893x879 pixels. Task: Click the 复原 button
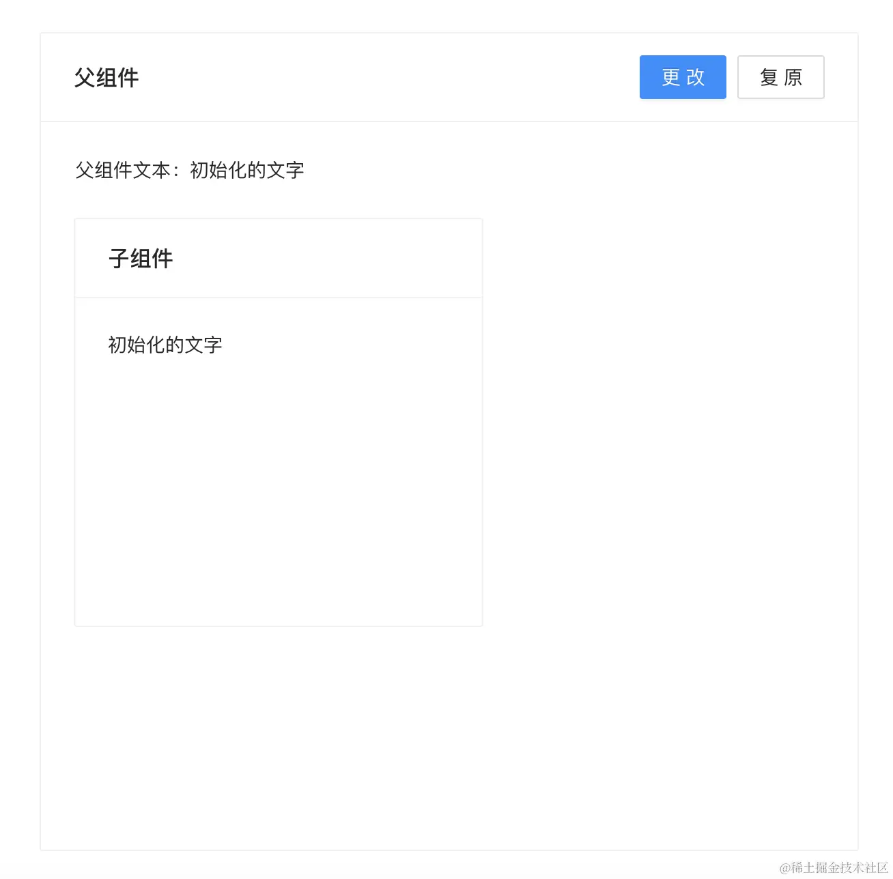point(781,77)
